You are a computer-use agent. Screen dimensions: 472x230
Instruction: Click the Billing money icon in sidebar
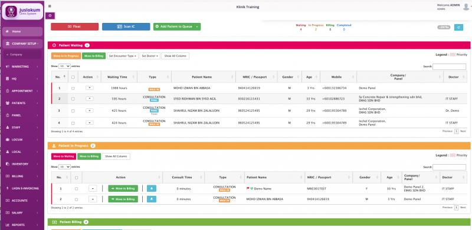[x=8, y=176]
